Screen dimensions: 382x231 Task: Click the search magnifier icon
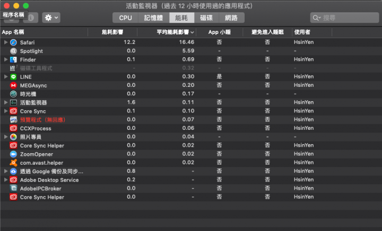(x=316, y=18)
